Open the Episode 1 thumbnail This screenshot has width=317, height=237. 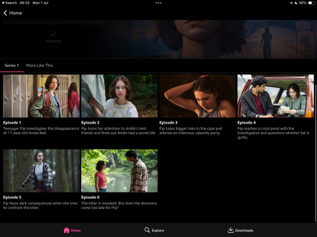pyautogui.click(x=41, y=96)
